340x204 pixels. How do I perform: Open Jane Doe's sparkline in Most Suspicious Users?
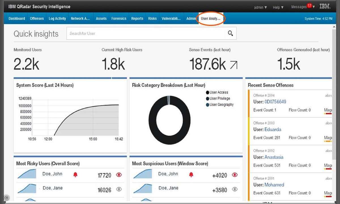143,188
